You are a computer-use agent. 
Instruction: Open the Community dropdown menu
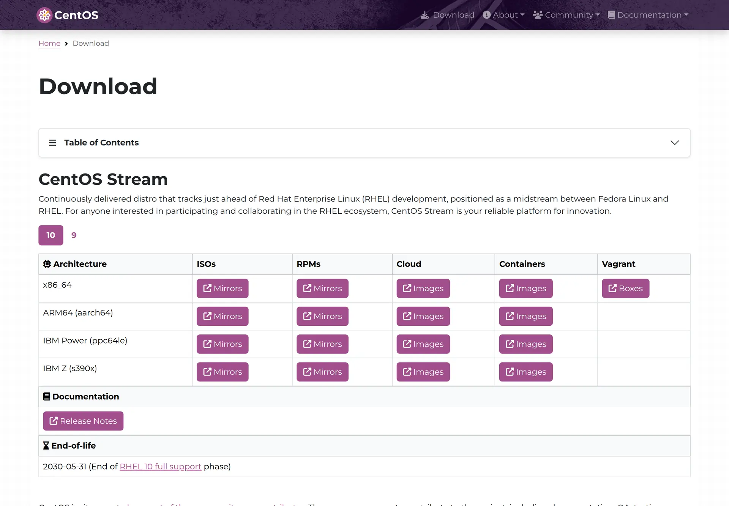tap(566, 15)
